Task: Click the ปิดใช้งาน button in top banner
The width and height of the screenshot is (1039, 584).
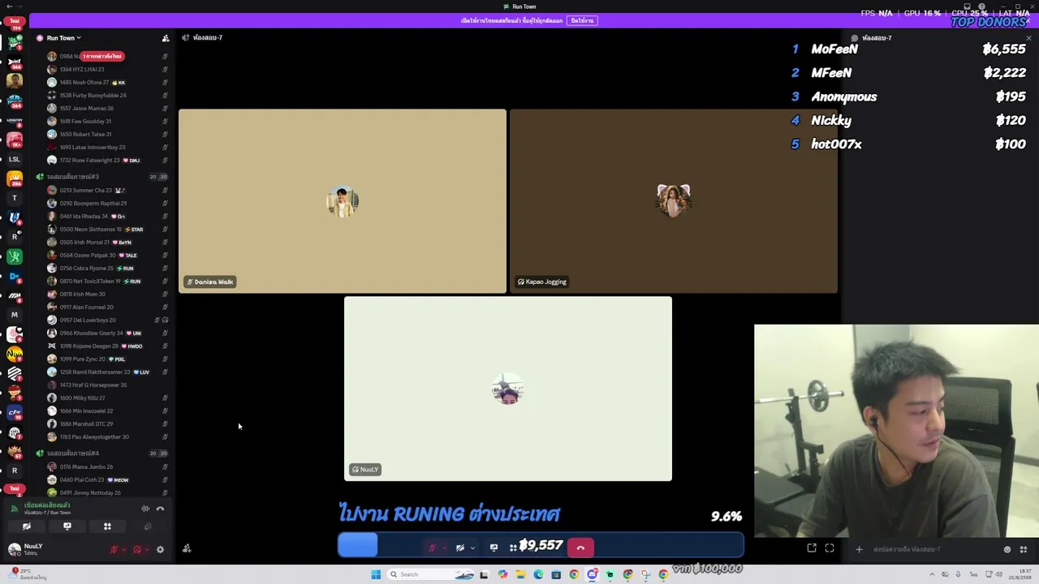Action: click(x=582, y=20)
